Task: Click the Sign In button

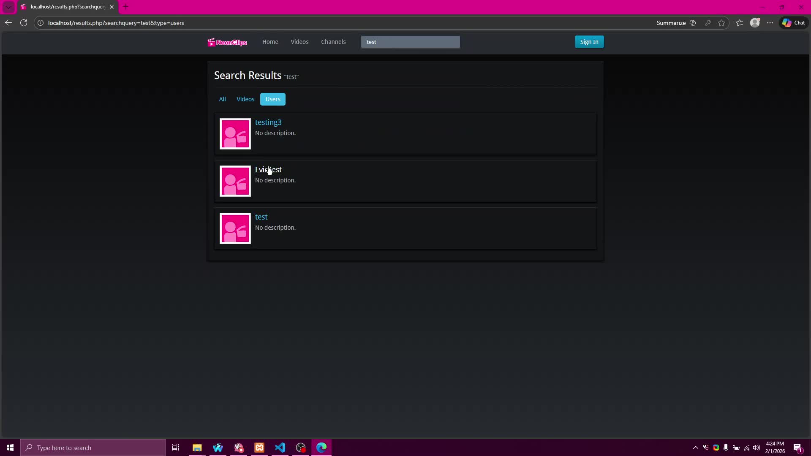Action: pos(589,42)
